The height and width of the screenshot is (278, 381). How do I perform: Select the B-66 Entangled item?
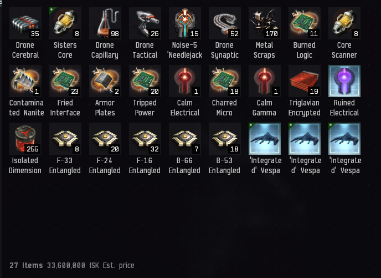pyautogui.click(x=184, y=139)
